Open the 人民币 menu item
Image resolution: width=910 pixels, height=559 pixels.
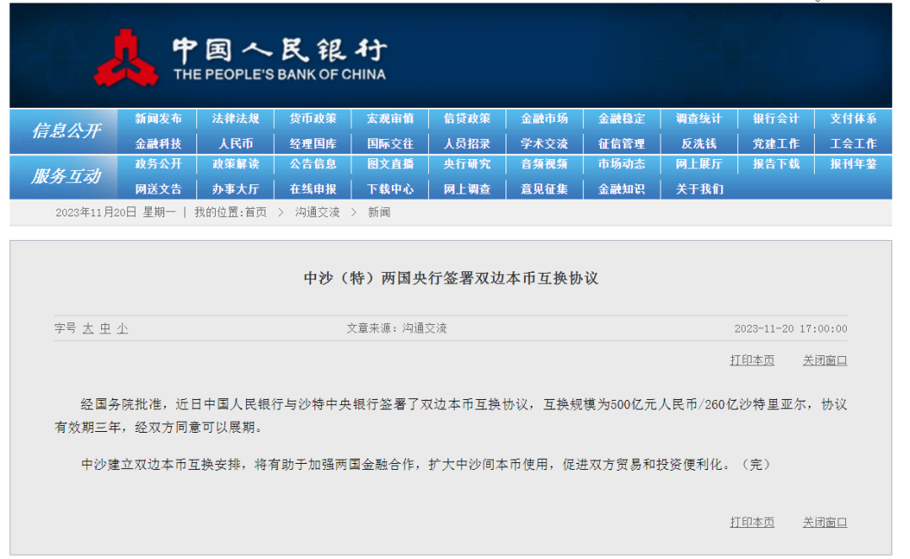click(x=236, y=143)
